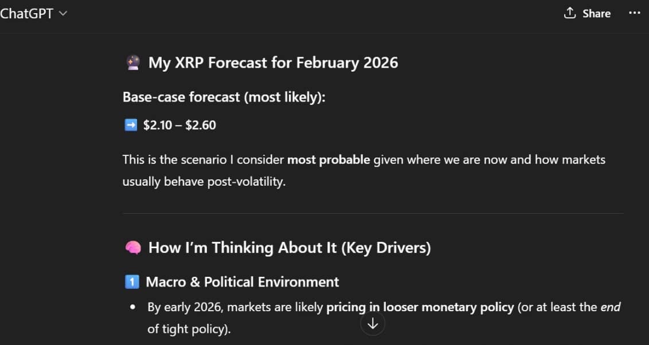Click the Share upload icon
Screen dimensions: 649x345
[569, 13]
